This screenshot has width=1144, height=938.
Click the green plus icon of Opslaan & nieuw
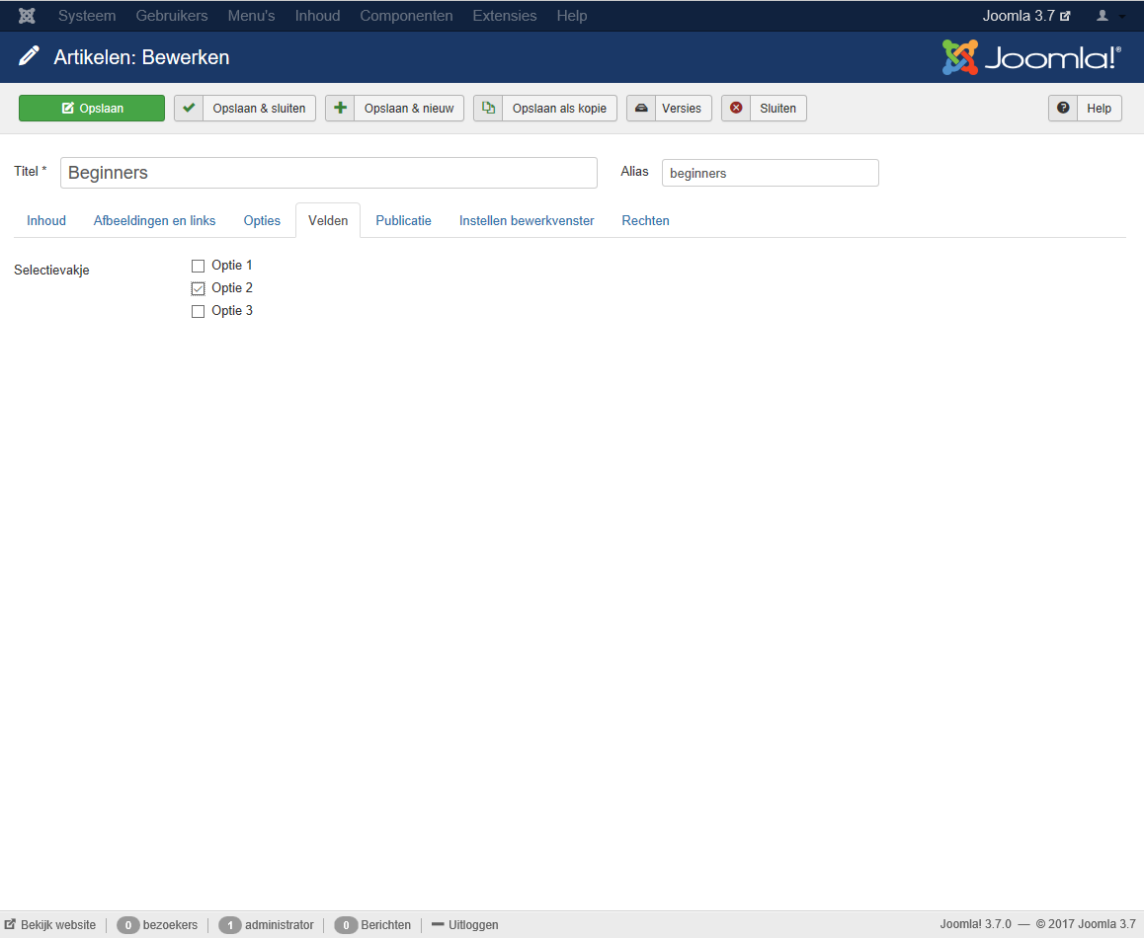tap(340, 108)
